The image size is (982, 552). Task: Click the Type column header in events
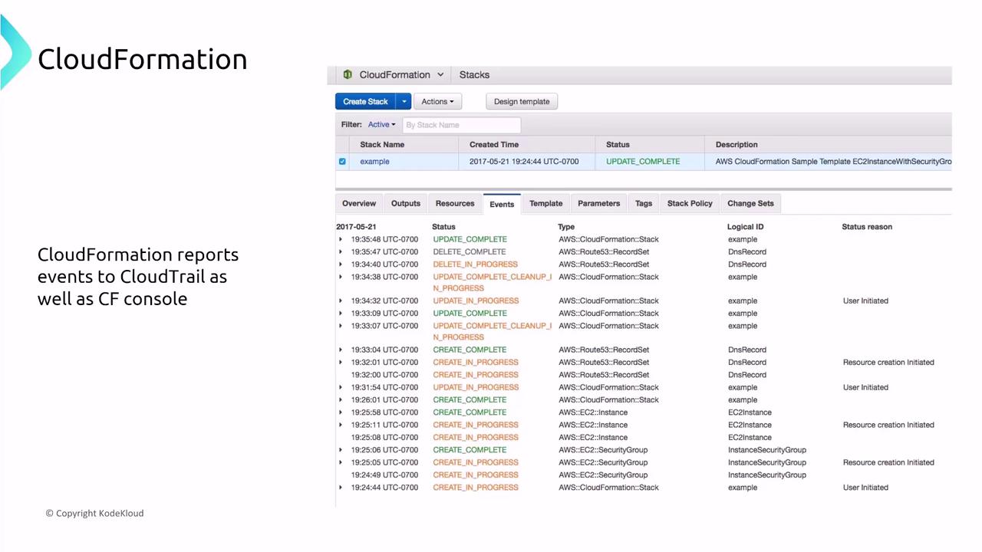(566, 227)
